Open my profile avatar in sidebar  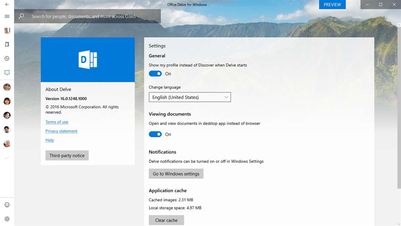coord(7,30)
